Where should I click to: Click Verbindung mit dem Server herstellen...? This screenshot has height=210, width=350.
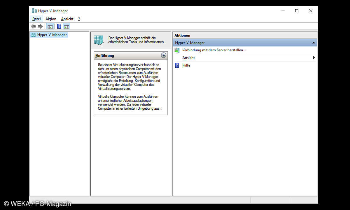coord(214,50)
